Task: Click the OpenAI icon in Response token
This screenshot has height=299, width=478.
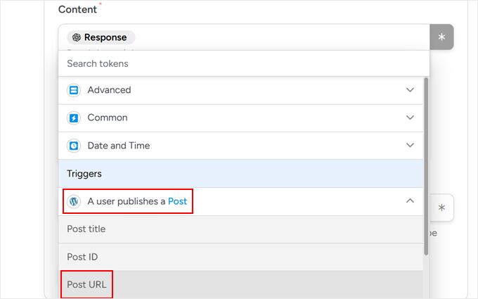Action: (x=77, y=38)
